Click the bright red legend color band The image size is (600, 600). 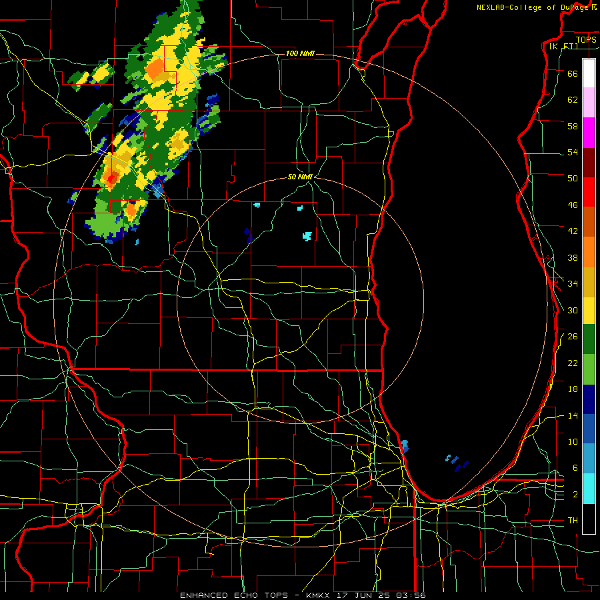(589, 192)
